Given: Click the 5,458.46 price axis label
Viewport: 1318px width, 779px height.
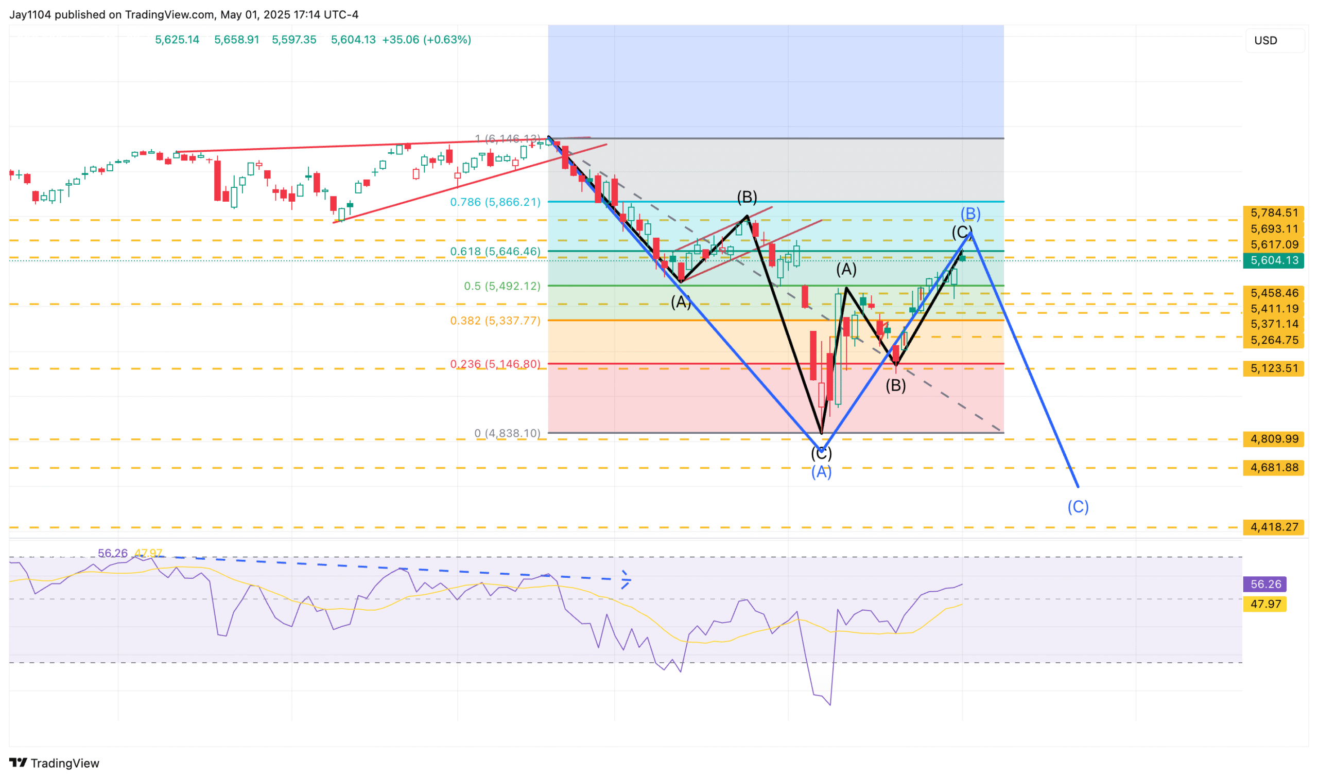Looking at the screenshot, I should pos(1273,293).
